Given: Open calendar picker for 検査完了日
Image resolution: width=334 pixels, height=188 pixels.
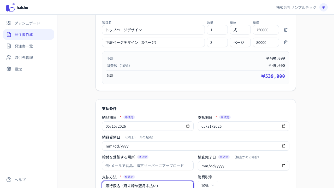Looking at the screenshot, I should [x=284, y=166].
